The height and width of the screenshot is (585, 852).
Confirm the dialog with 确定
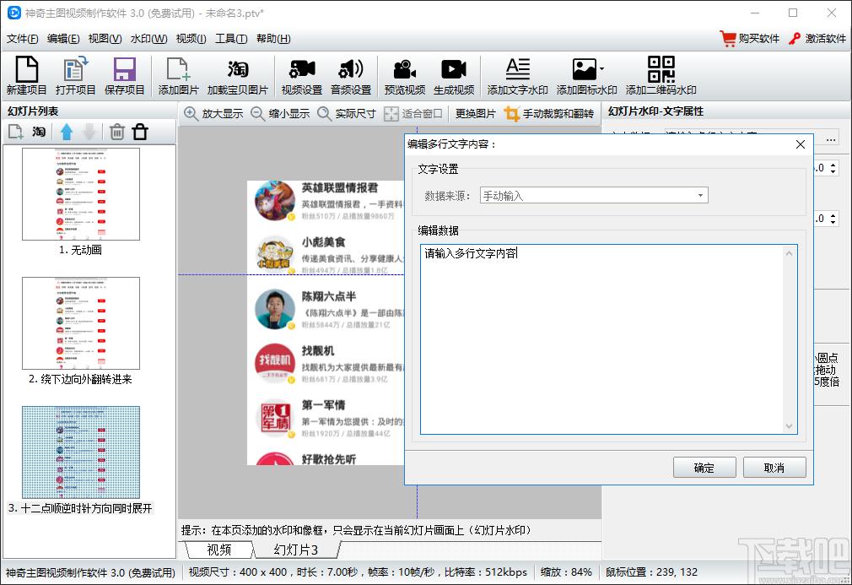coord(704,468)
